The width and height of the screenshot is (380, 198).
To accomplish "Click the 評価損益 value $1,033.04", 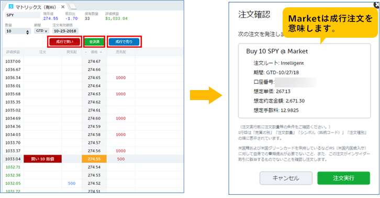I will coord(116,18).
